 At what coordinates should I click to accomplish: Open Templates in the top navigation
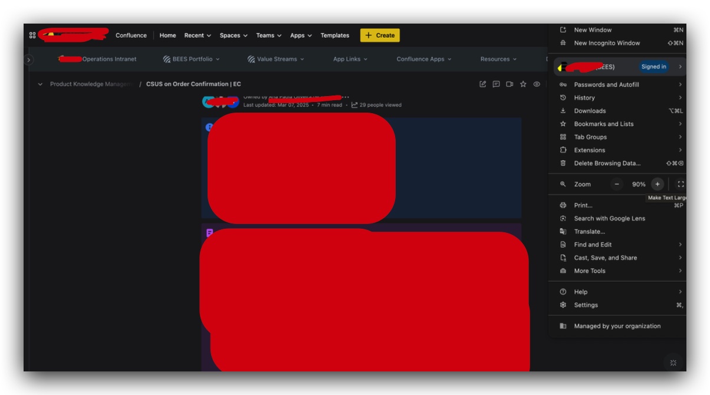tap(335, 35)
